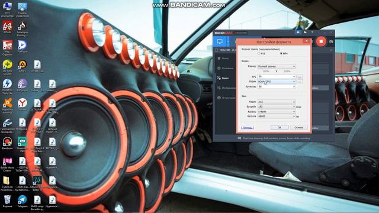
Task: Open the audio codec AAC dropdown
Action: [x=277, y=102]
